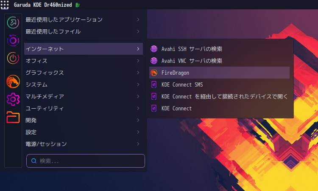Open the オフィス category

click(x=84, y=61)
